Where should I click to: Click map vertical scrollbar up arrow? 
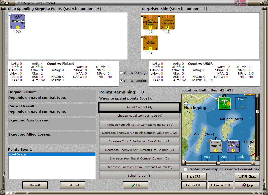pos(257,96)
